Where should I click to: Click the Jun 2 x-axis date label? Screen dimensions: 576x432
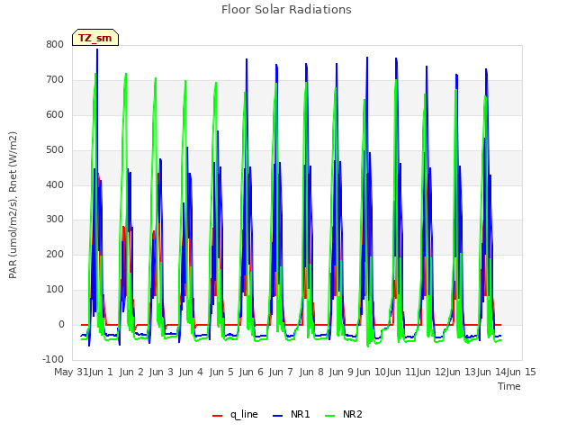coord(131,372)
